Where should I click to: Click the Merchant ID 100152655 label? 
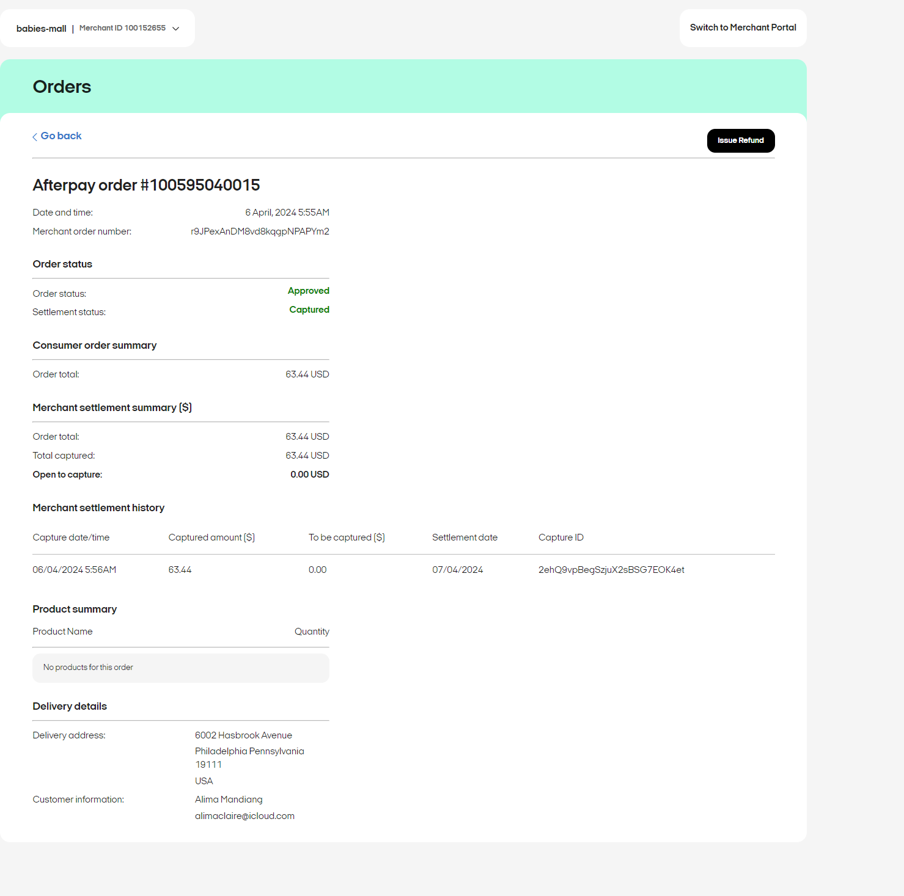click(x=122, y=28)
